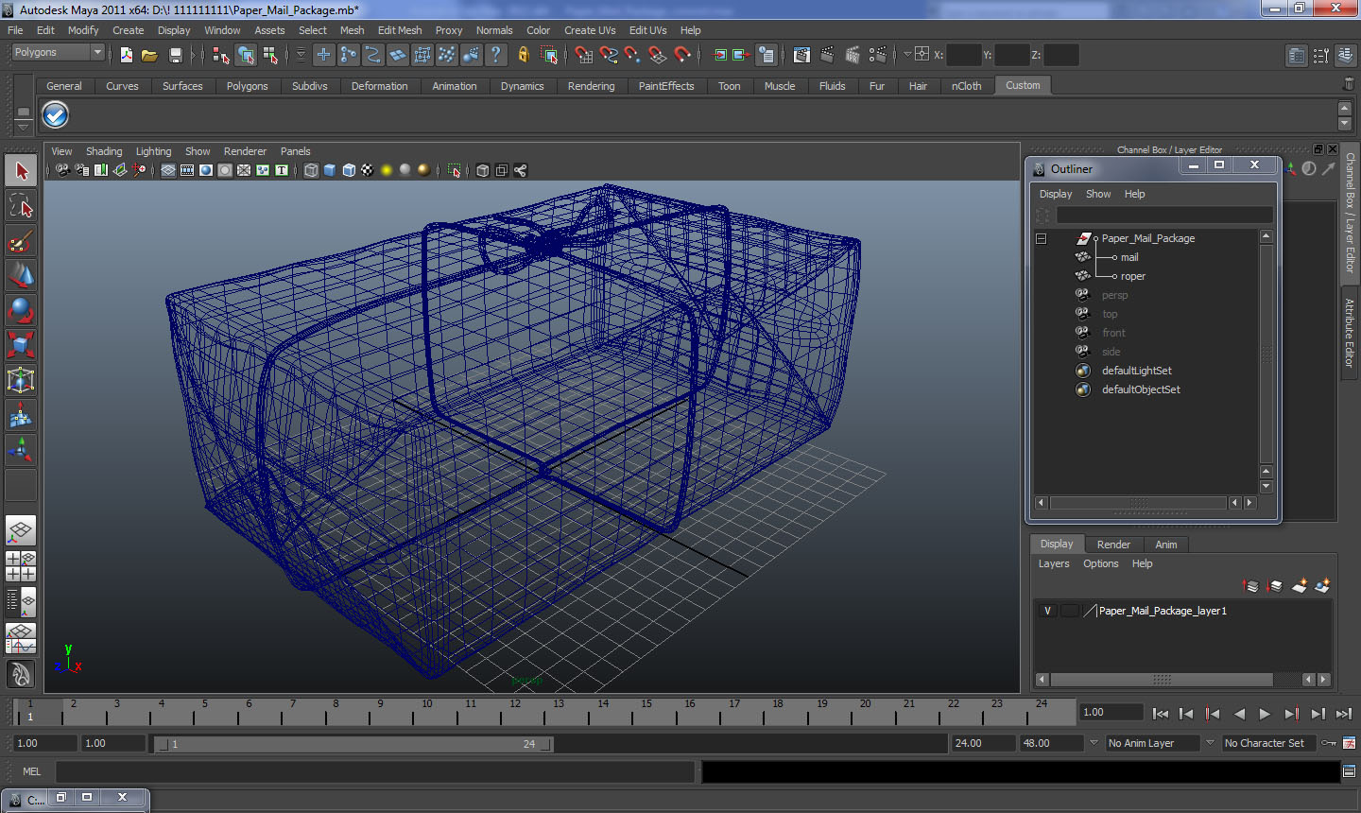This screenshot has width=1361, height=813.
Task: Open the Render layer tab
Action: pos(1113,545)
